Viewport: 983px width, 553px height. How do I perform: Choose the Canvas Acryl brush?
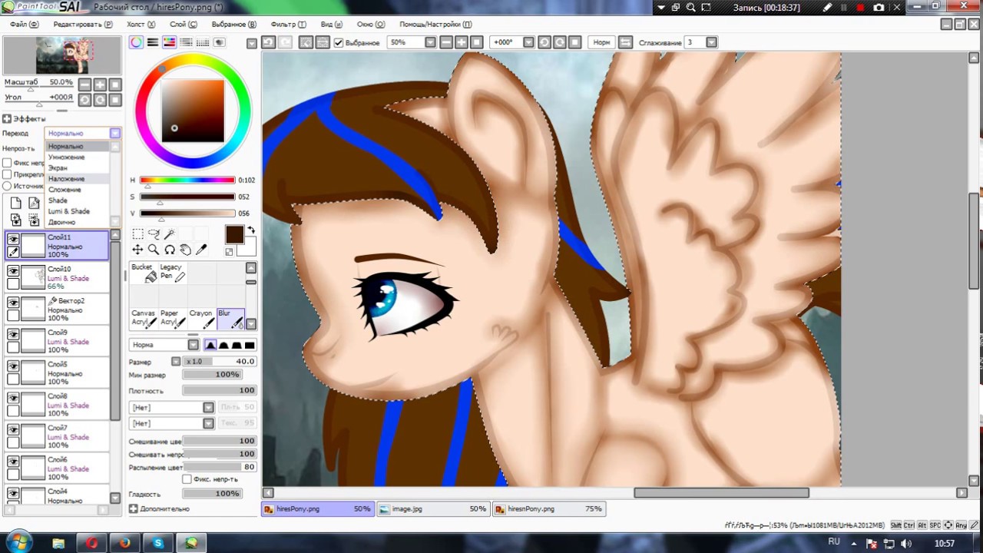pyautogui.click(x=144, y=318)
